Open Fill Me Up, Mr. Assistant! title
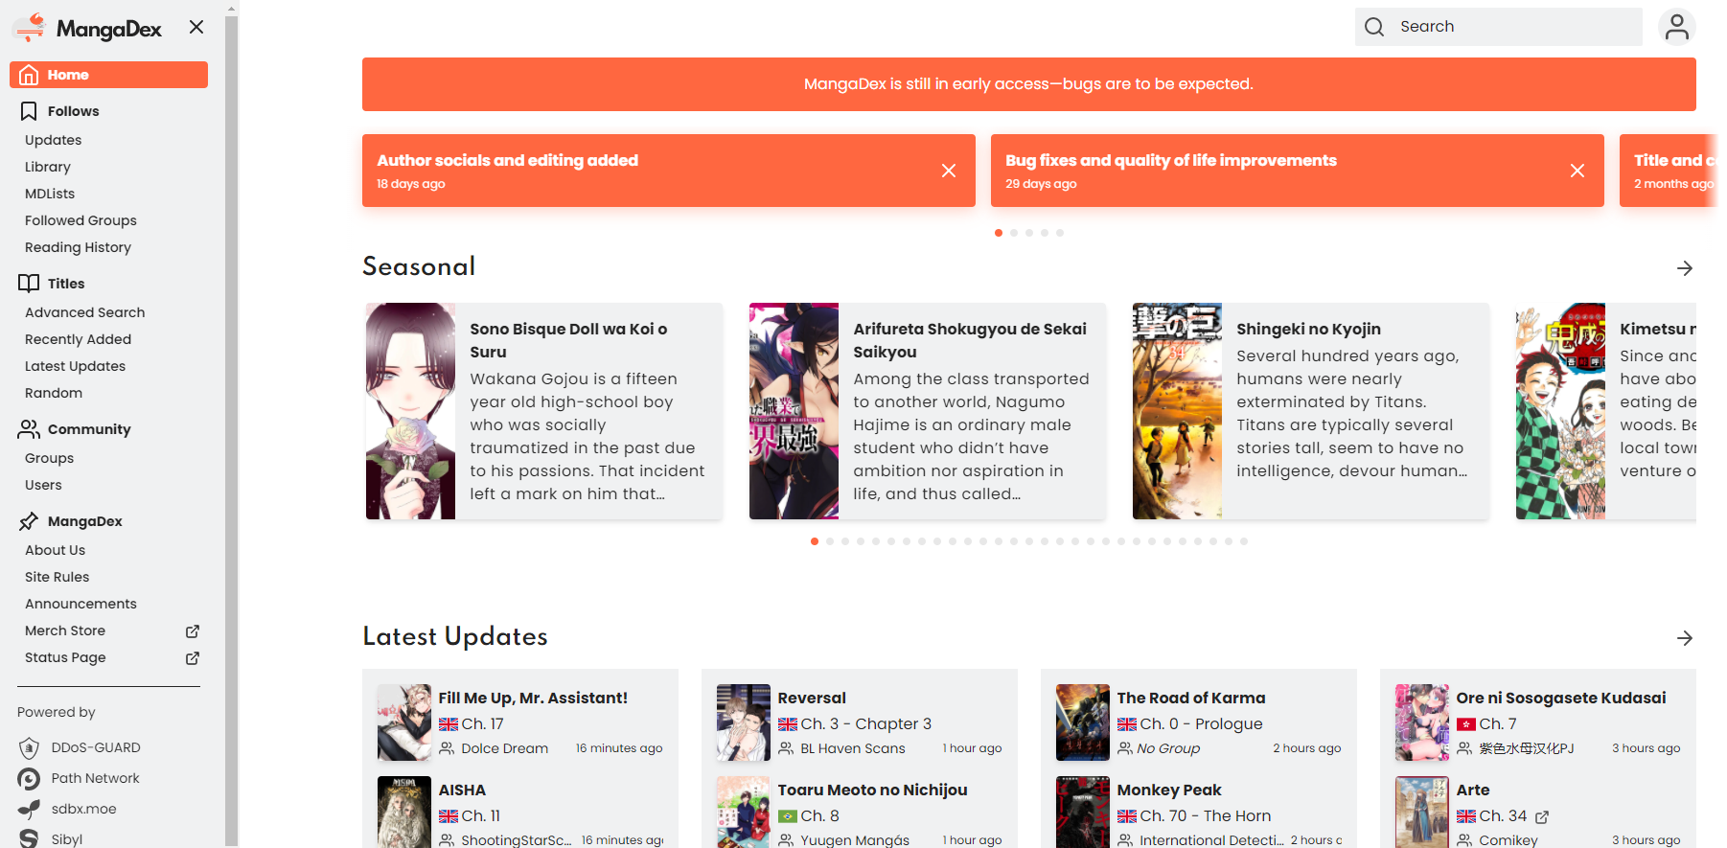Viewport: 1727px width, 848px height. (x=533, y=698)
